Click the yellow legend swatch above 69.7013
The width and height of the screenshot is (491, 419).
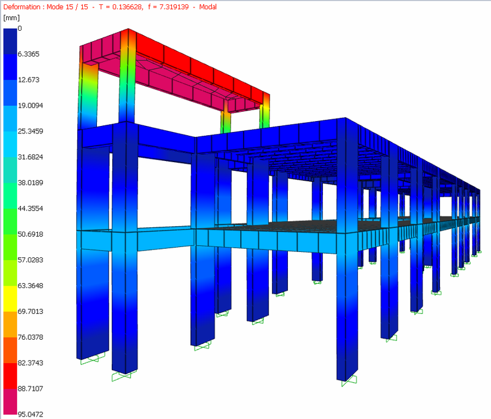[10, 299]
